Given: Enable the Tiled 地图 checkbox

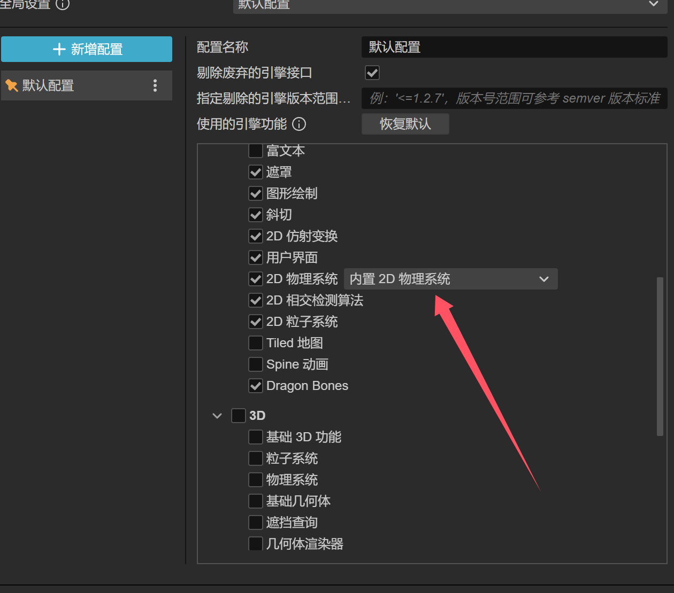Looking at the screenshot, I should [x=256, y=343].
